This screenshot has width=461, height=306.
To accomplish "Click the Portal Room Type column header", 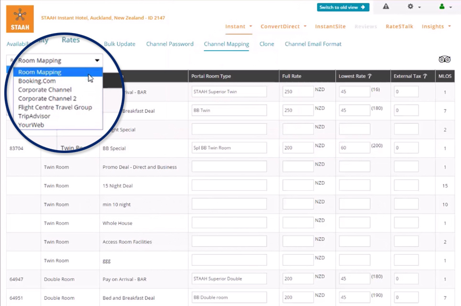I will (211, 76).
